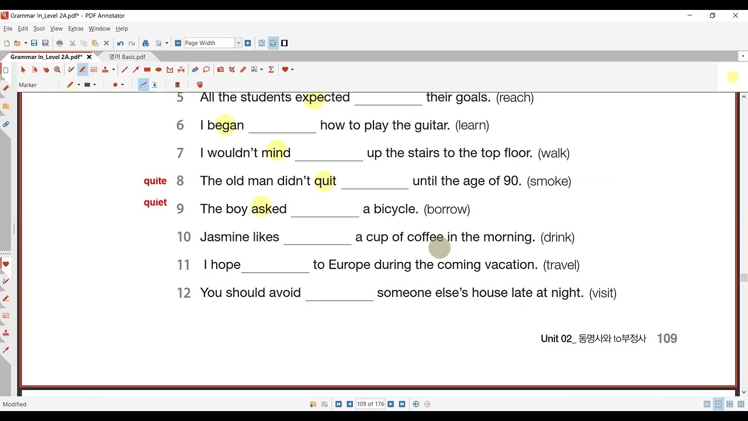Expand the document tab list arrow
748x421 pixels.
[x=743, y=57]
